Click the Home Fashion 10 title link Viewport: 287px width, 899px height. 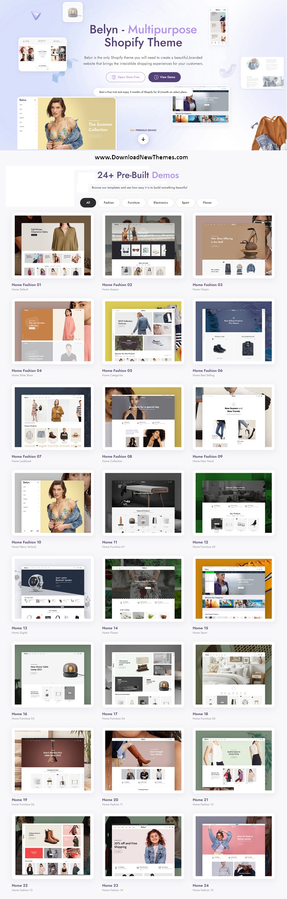coord(26,542)
